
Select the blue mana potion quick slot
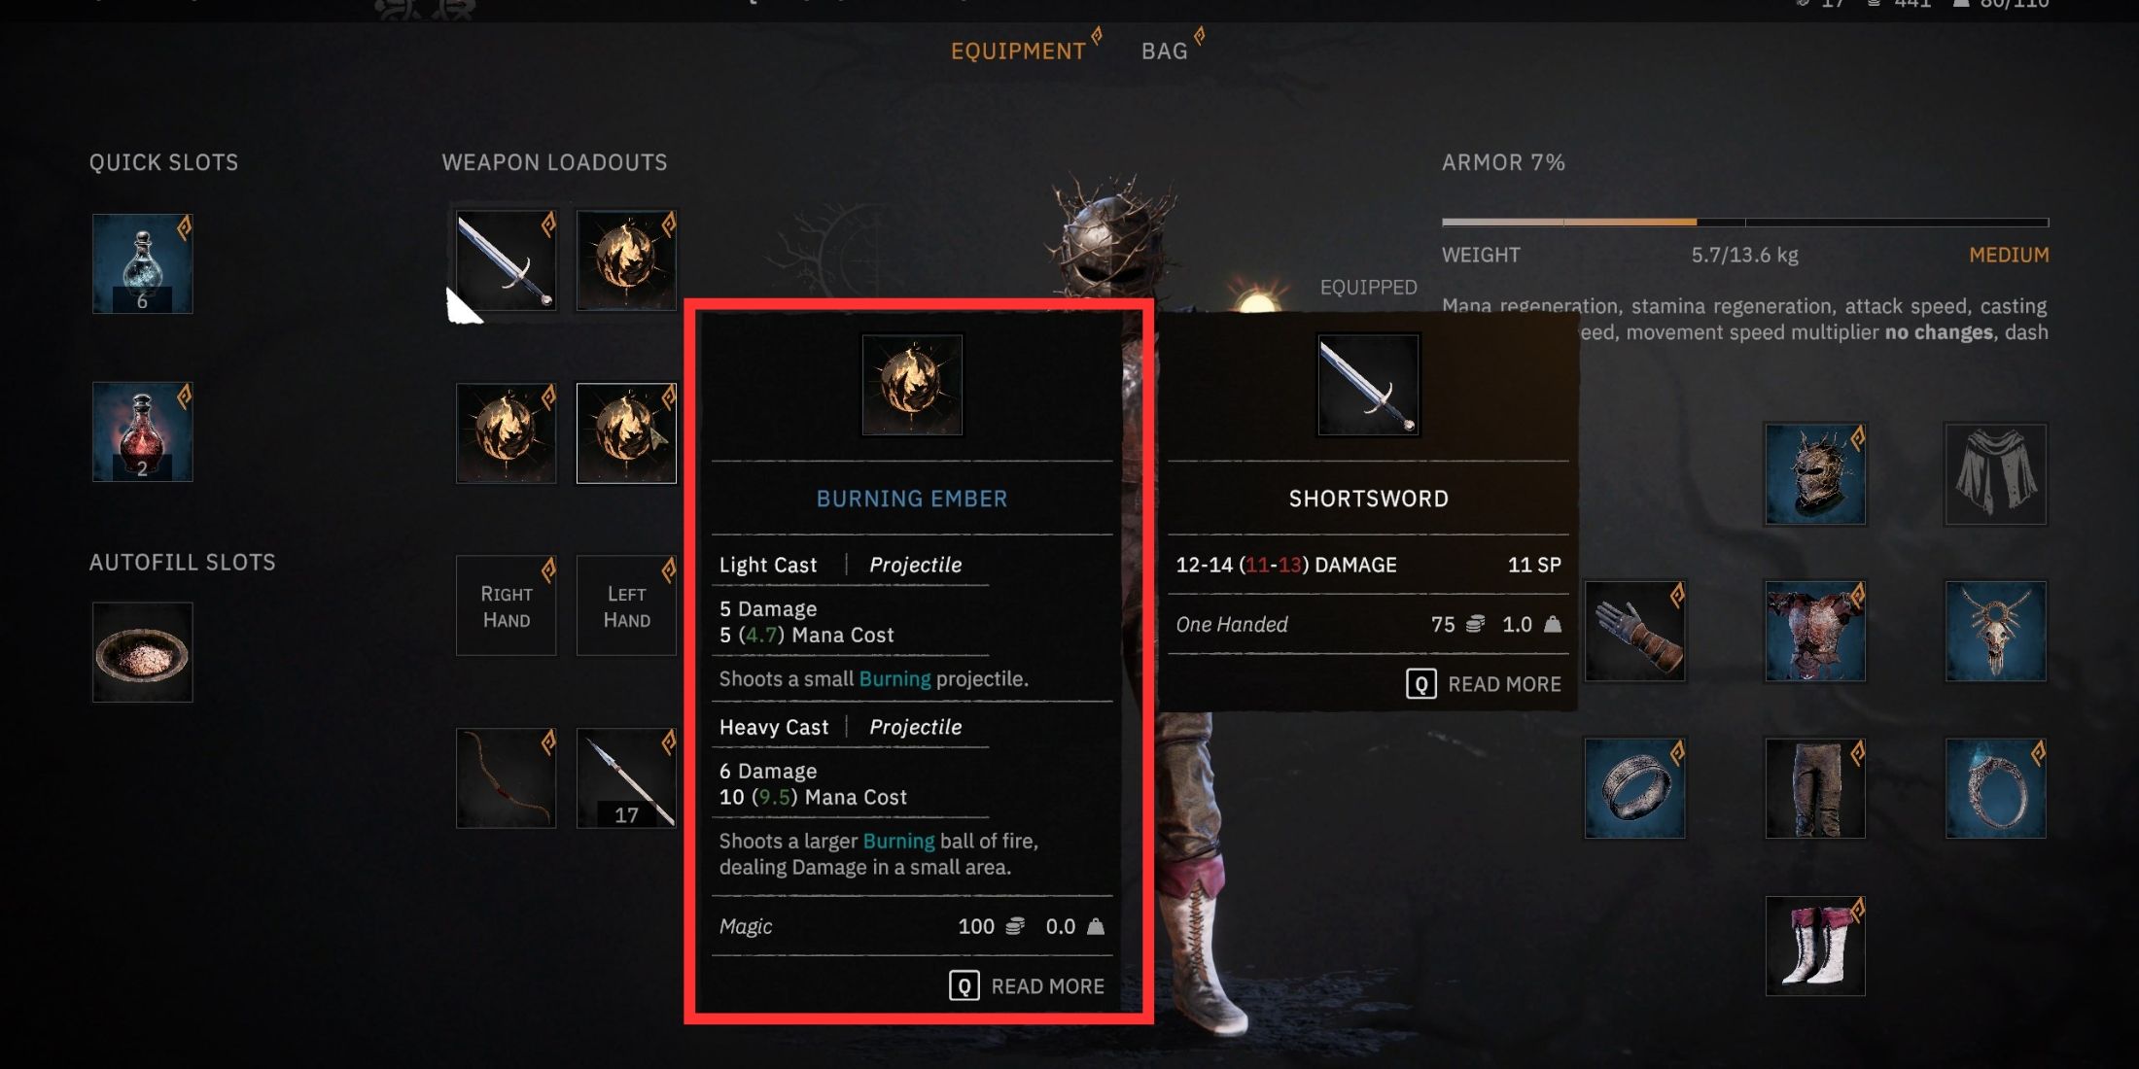point(143,263)
